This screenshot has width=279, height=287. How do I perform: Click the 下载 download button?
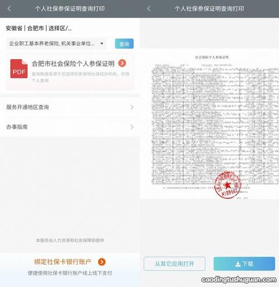[244, 264]
